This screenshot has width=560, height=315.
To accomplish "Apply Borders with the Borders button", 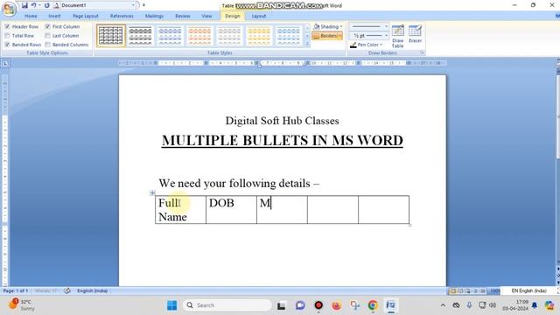I will [325, 36].
